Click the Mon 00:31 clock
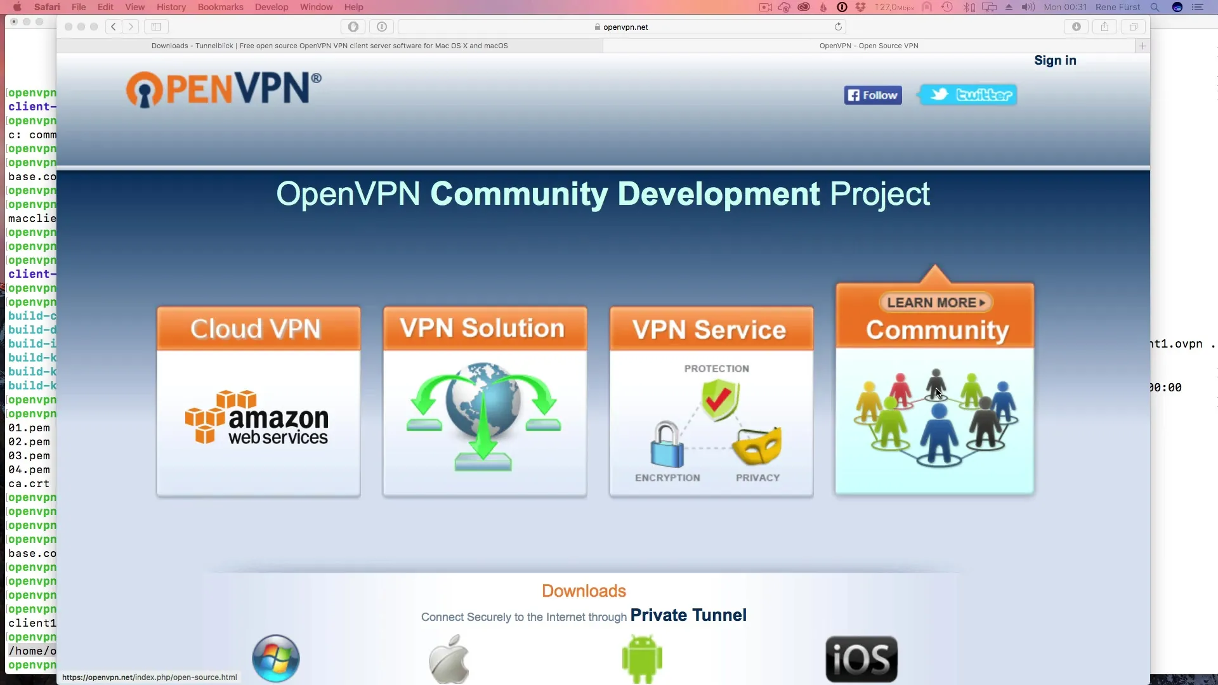1218x685 pixels. coord(1065,7)
